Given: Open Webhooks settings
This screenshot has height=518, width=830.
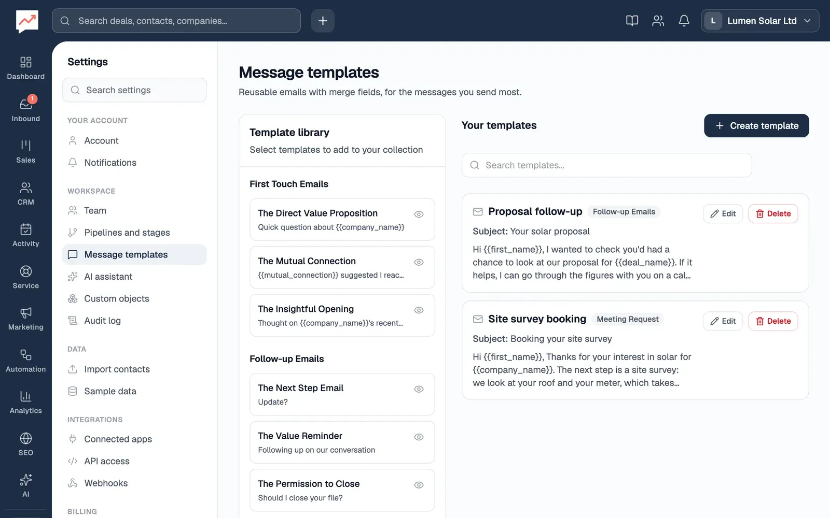Looking at the screenshot, I should pyautogui.click(x=134, y=483).
